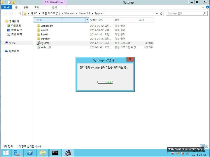Open the 공유 ribbon tab
Image resolution: width=210 pixels, height=157 pixels.
point(26,7)
